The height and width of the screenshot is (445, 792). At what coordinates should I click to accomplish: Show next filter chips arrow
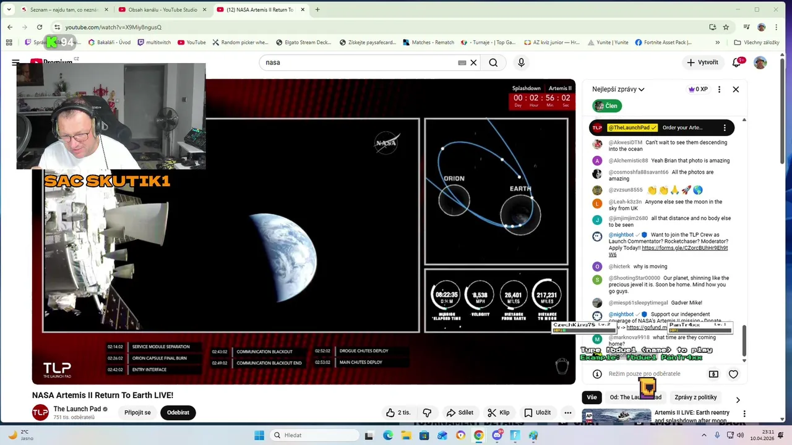click(738, 400)
